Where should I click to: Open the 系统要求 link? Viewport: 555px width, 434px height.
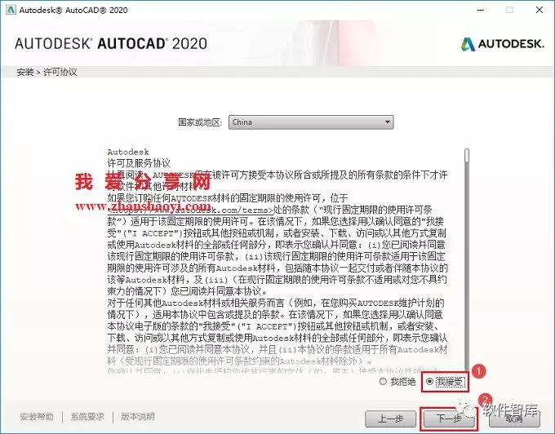click(87, 417)
